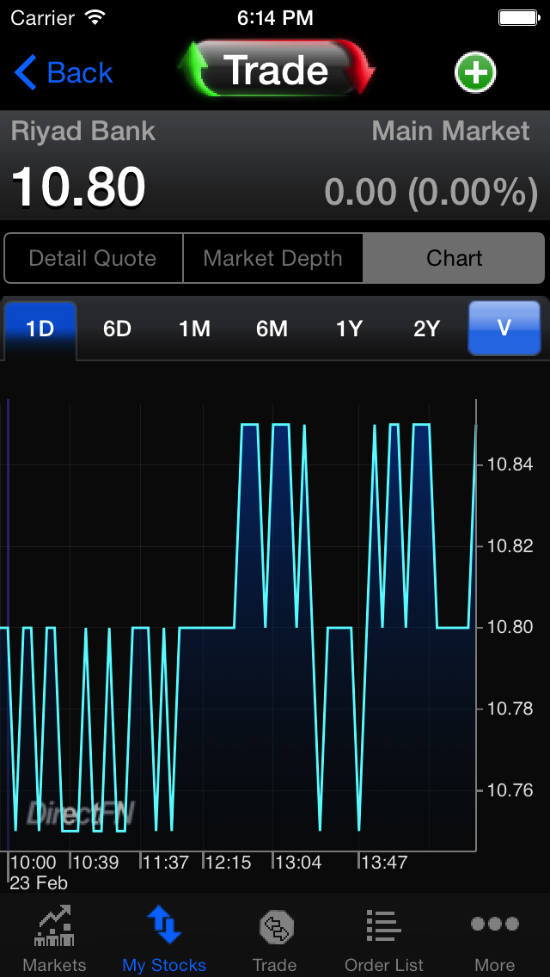Select the 1D chart range

[40, 329]
